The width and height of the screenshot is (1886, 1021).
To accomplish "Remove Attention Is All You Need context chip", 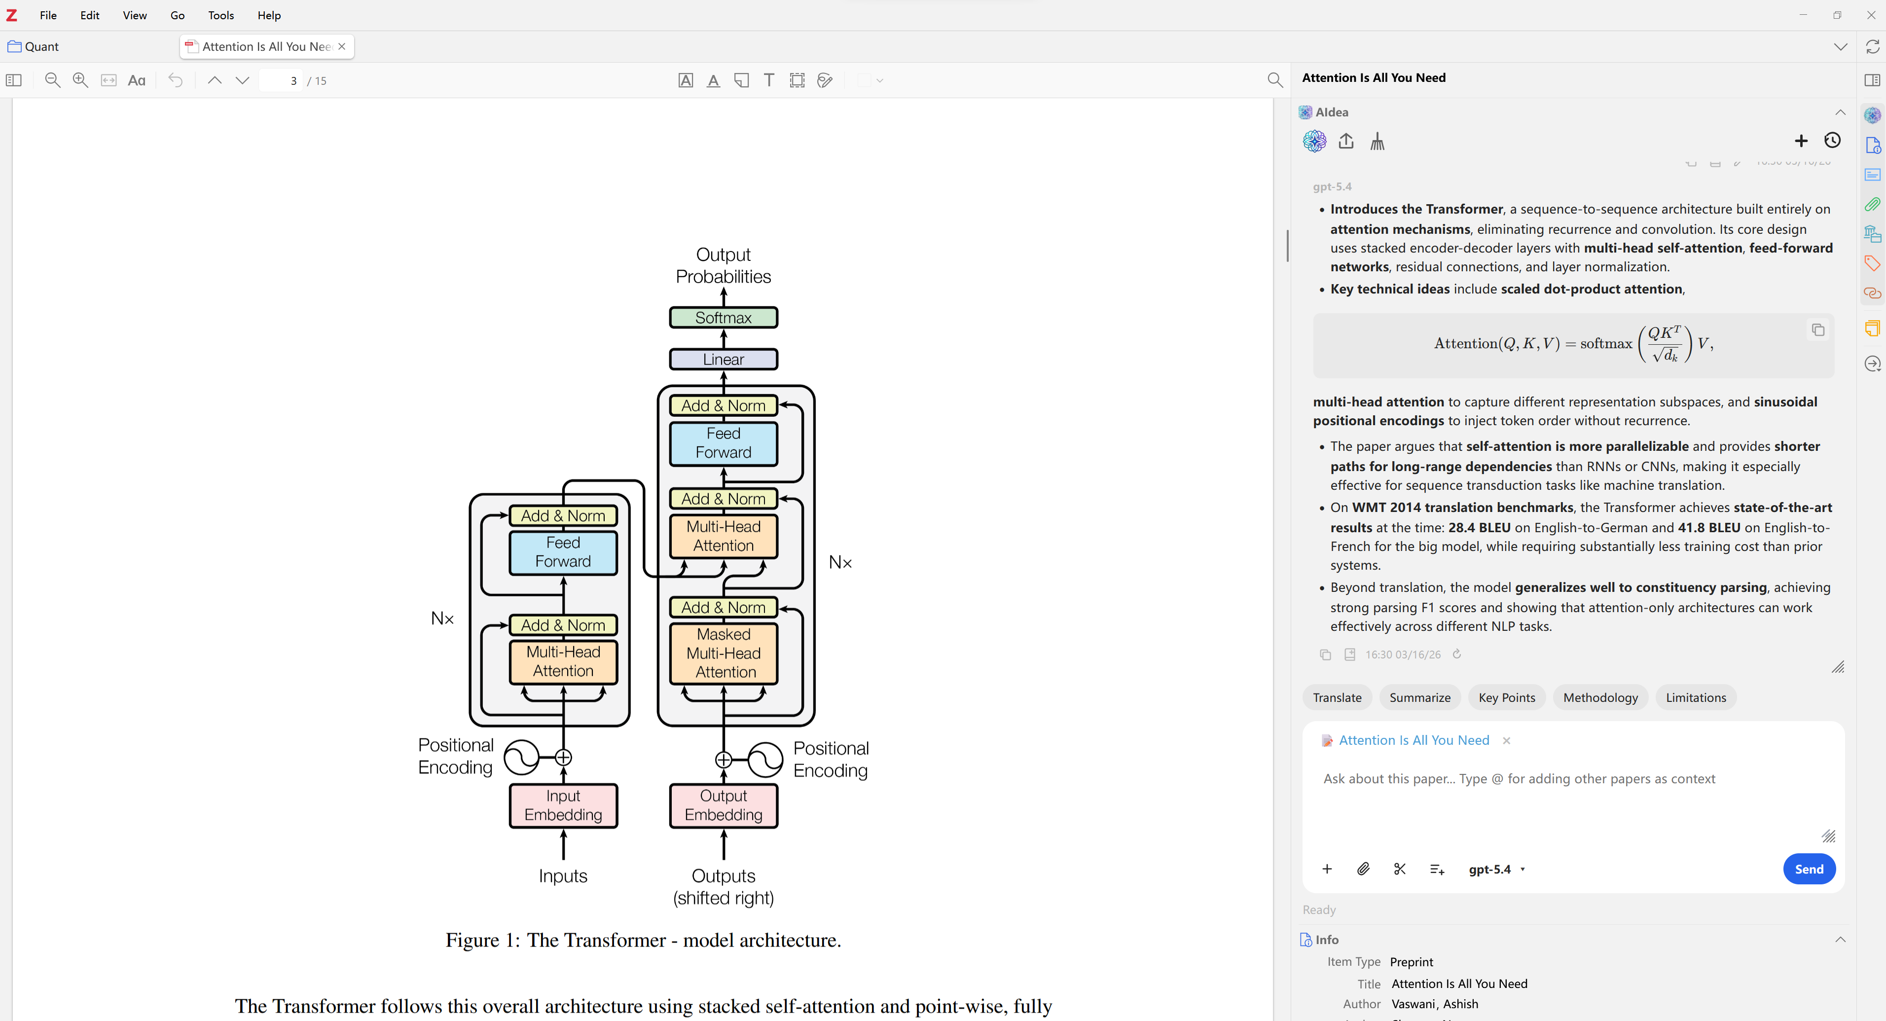I will (x=1507, y=740).
